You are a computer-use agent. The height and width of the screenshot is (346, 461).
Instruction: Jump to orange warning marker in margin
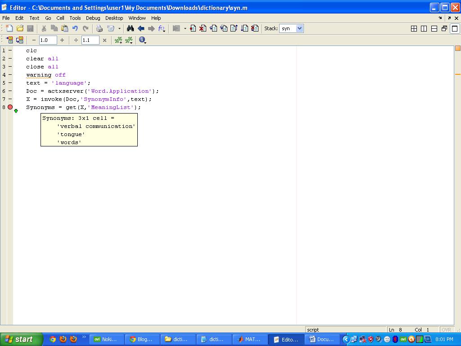pos(458,74)
